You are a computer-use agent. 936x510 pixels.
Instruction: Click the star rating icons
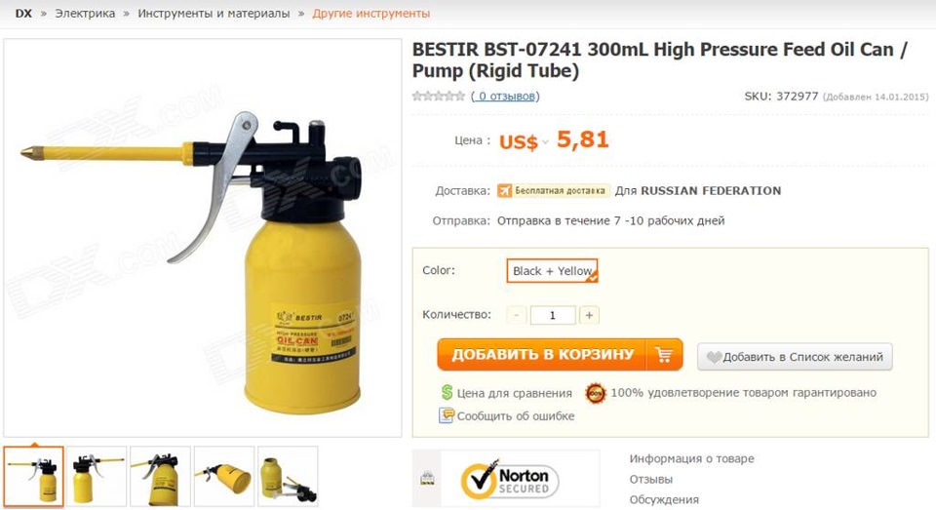pyautogui.click(x=438, y=96)
